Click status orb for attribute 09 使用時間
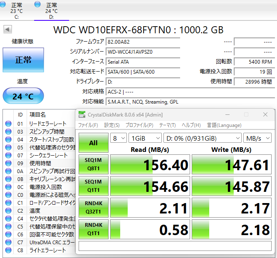Screen dimensions: 277x258 point(8,163)
